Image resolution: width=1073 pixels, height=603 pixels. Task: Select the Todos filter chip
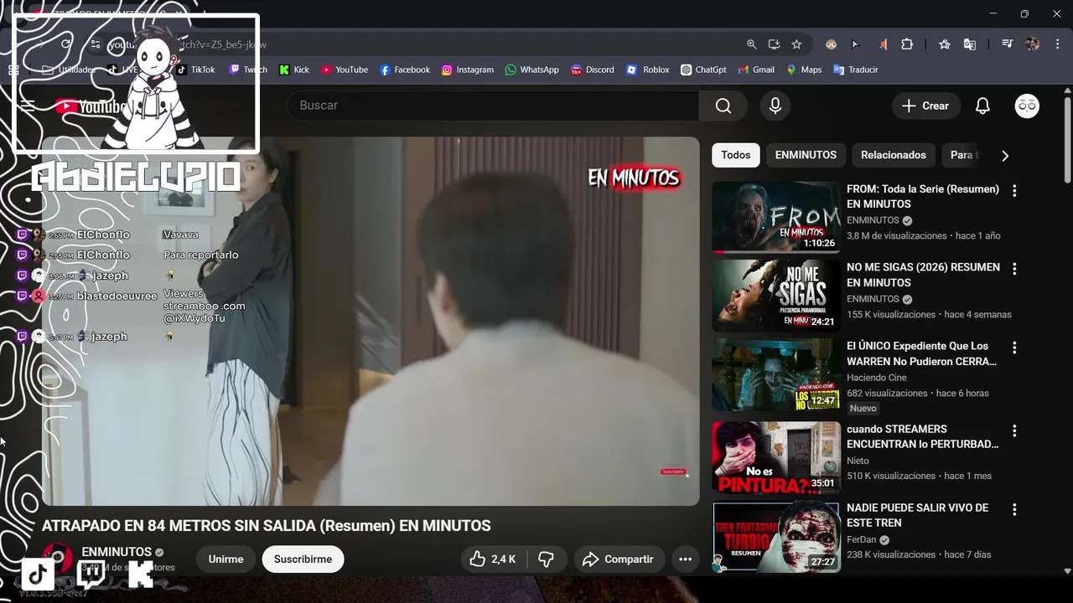pyautogui.click(x=736, y=155)
